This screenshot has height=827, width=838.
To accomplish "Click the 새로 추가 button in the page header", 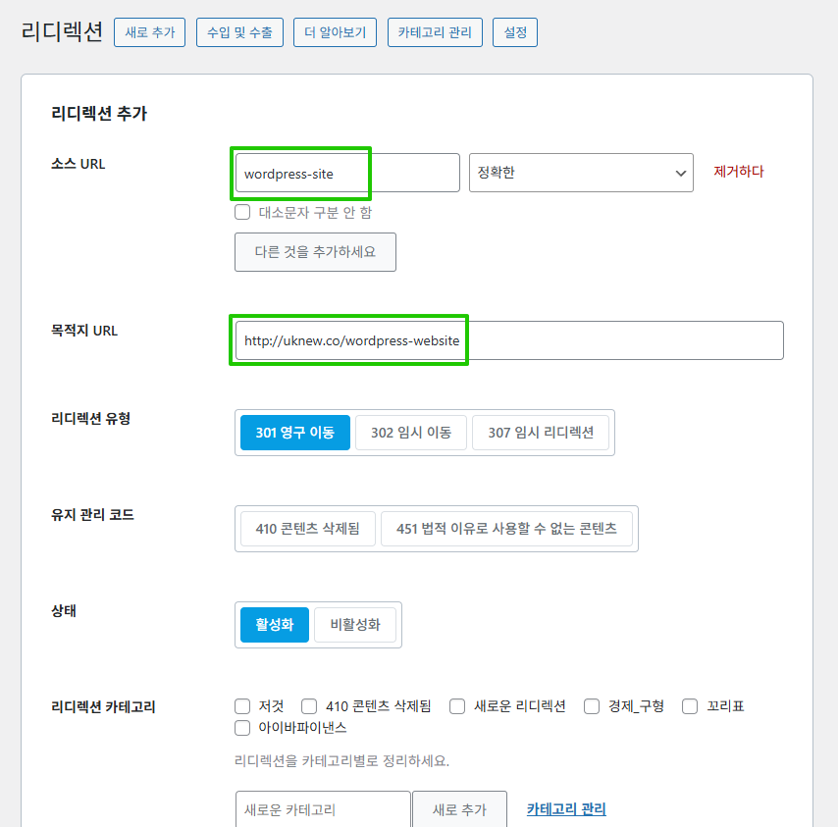I will tap(149, 32).
